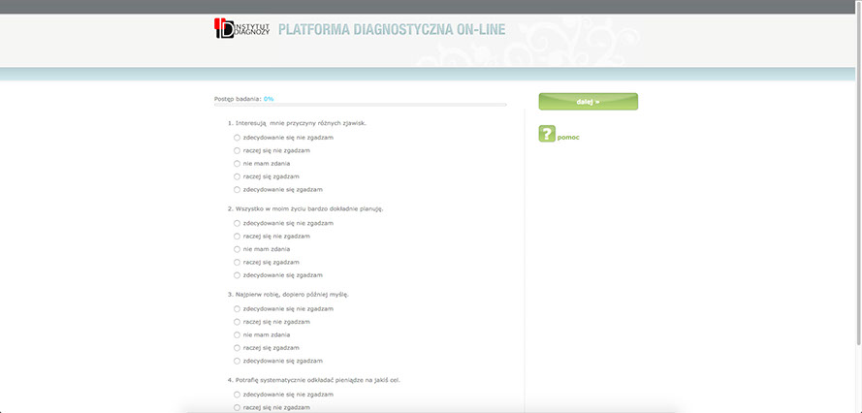This screenshot has height=413, width=862.
Task: Choose 'zdecydowanie się zgadzam' for question 1
Action: pyautogui.click(x=237, y=190)
